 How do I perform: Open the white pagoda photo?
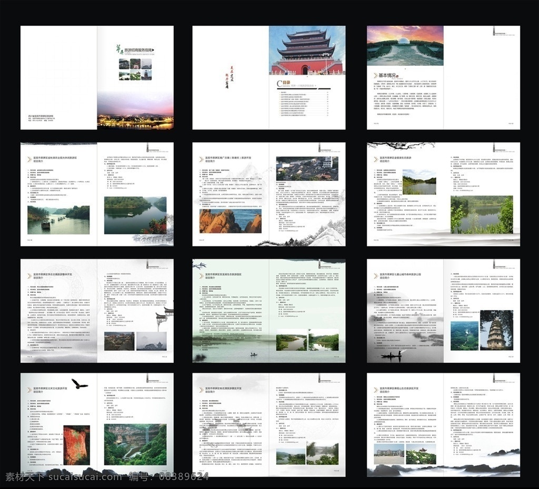[x=497, y=330]
